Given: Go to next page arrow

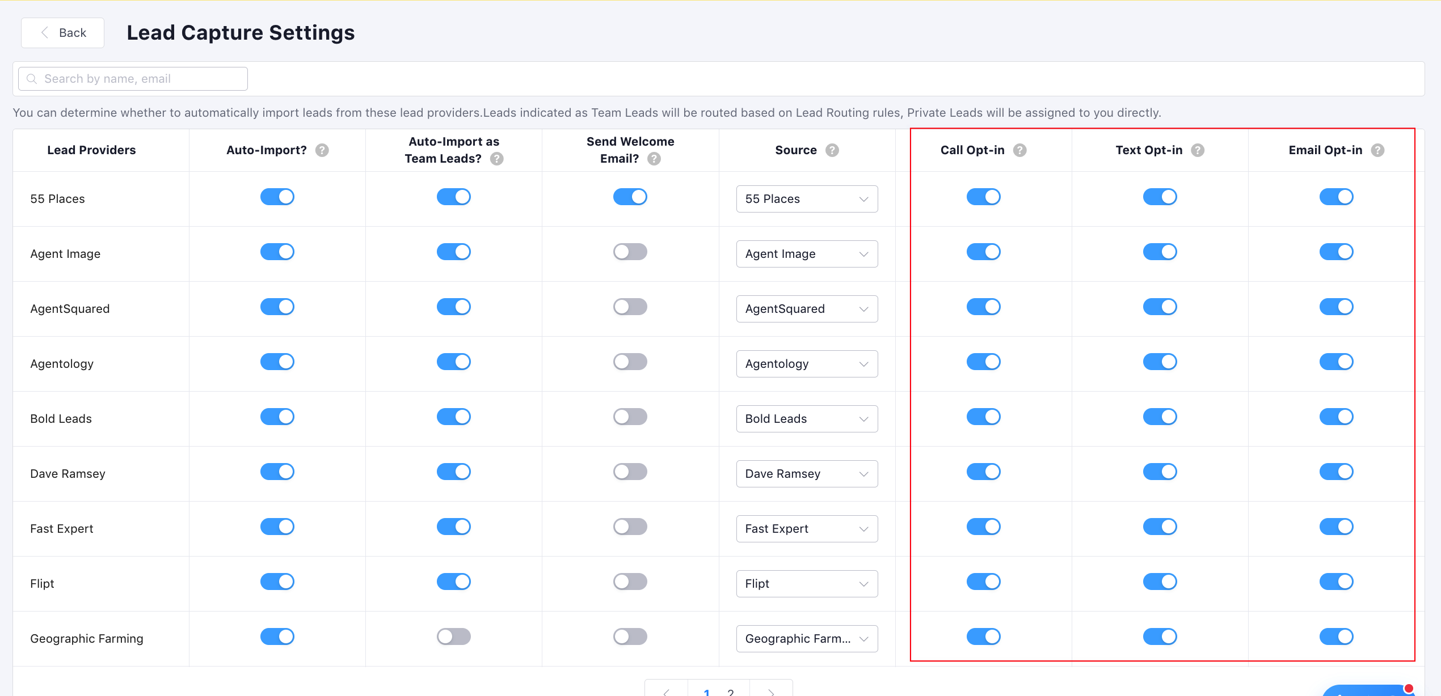Looking at the screenshot, I should click(771, 691).
